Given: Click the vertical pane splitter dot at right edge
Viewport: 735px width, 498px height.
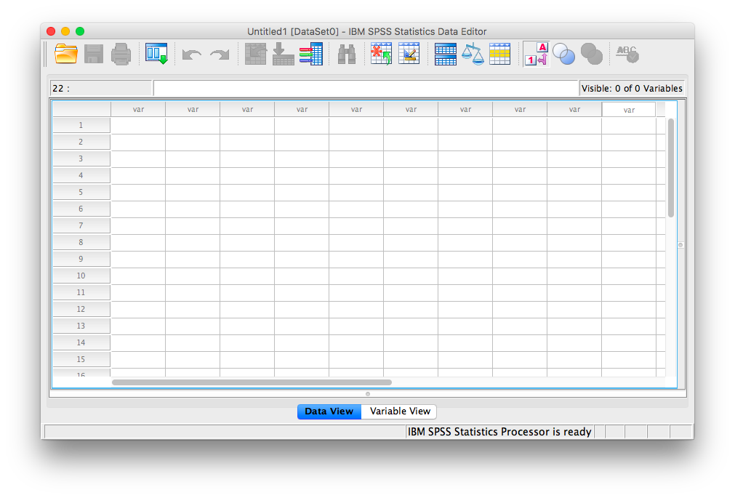Looking at the screenshot, I should pos(680,245).
